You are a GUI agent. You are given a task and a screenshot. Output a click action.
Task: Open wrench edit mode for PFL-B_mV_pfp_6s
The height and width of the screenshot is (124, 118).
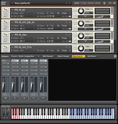coord(6,22)
